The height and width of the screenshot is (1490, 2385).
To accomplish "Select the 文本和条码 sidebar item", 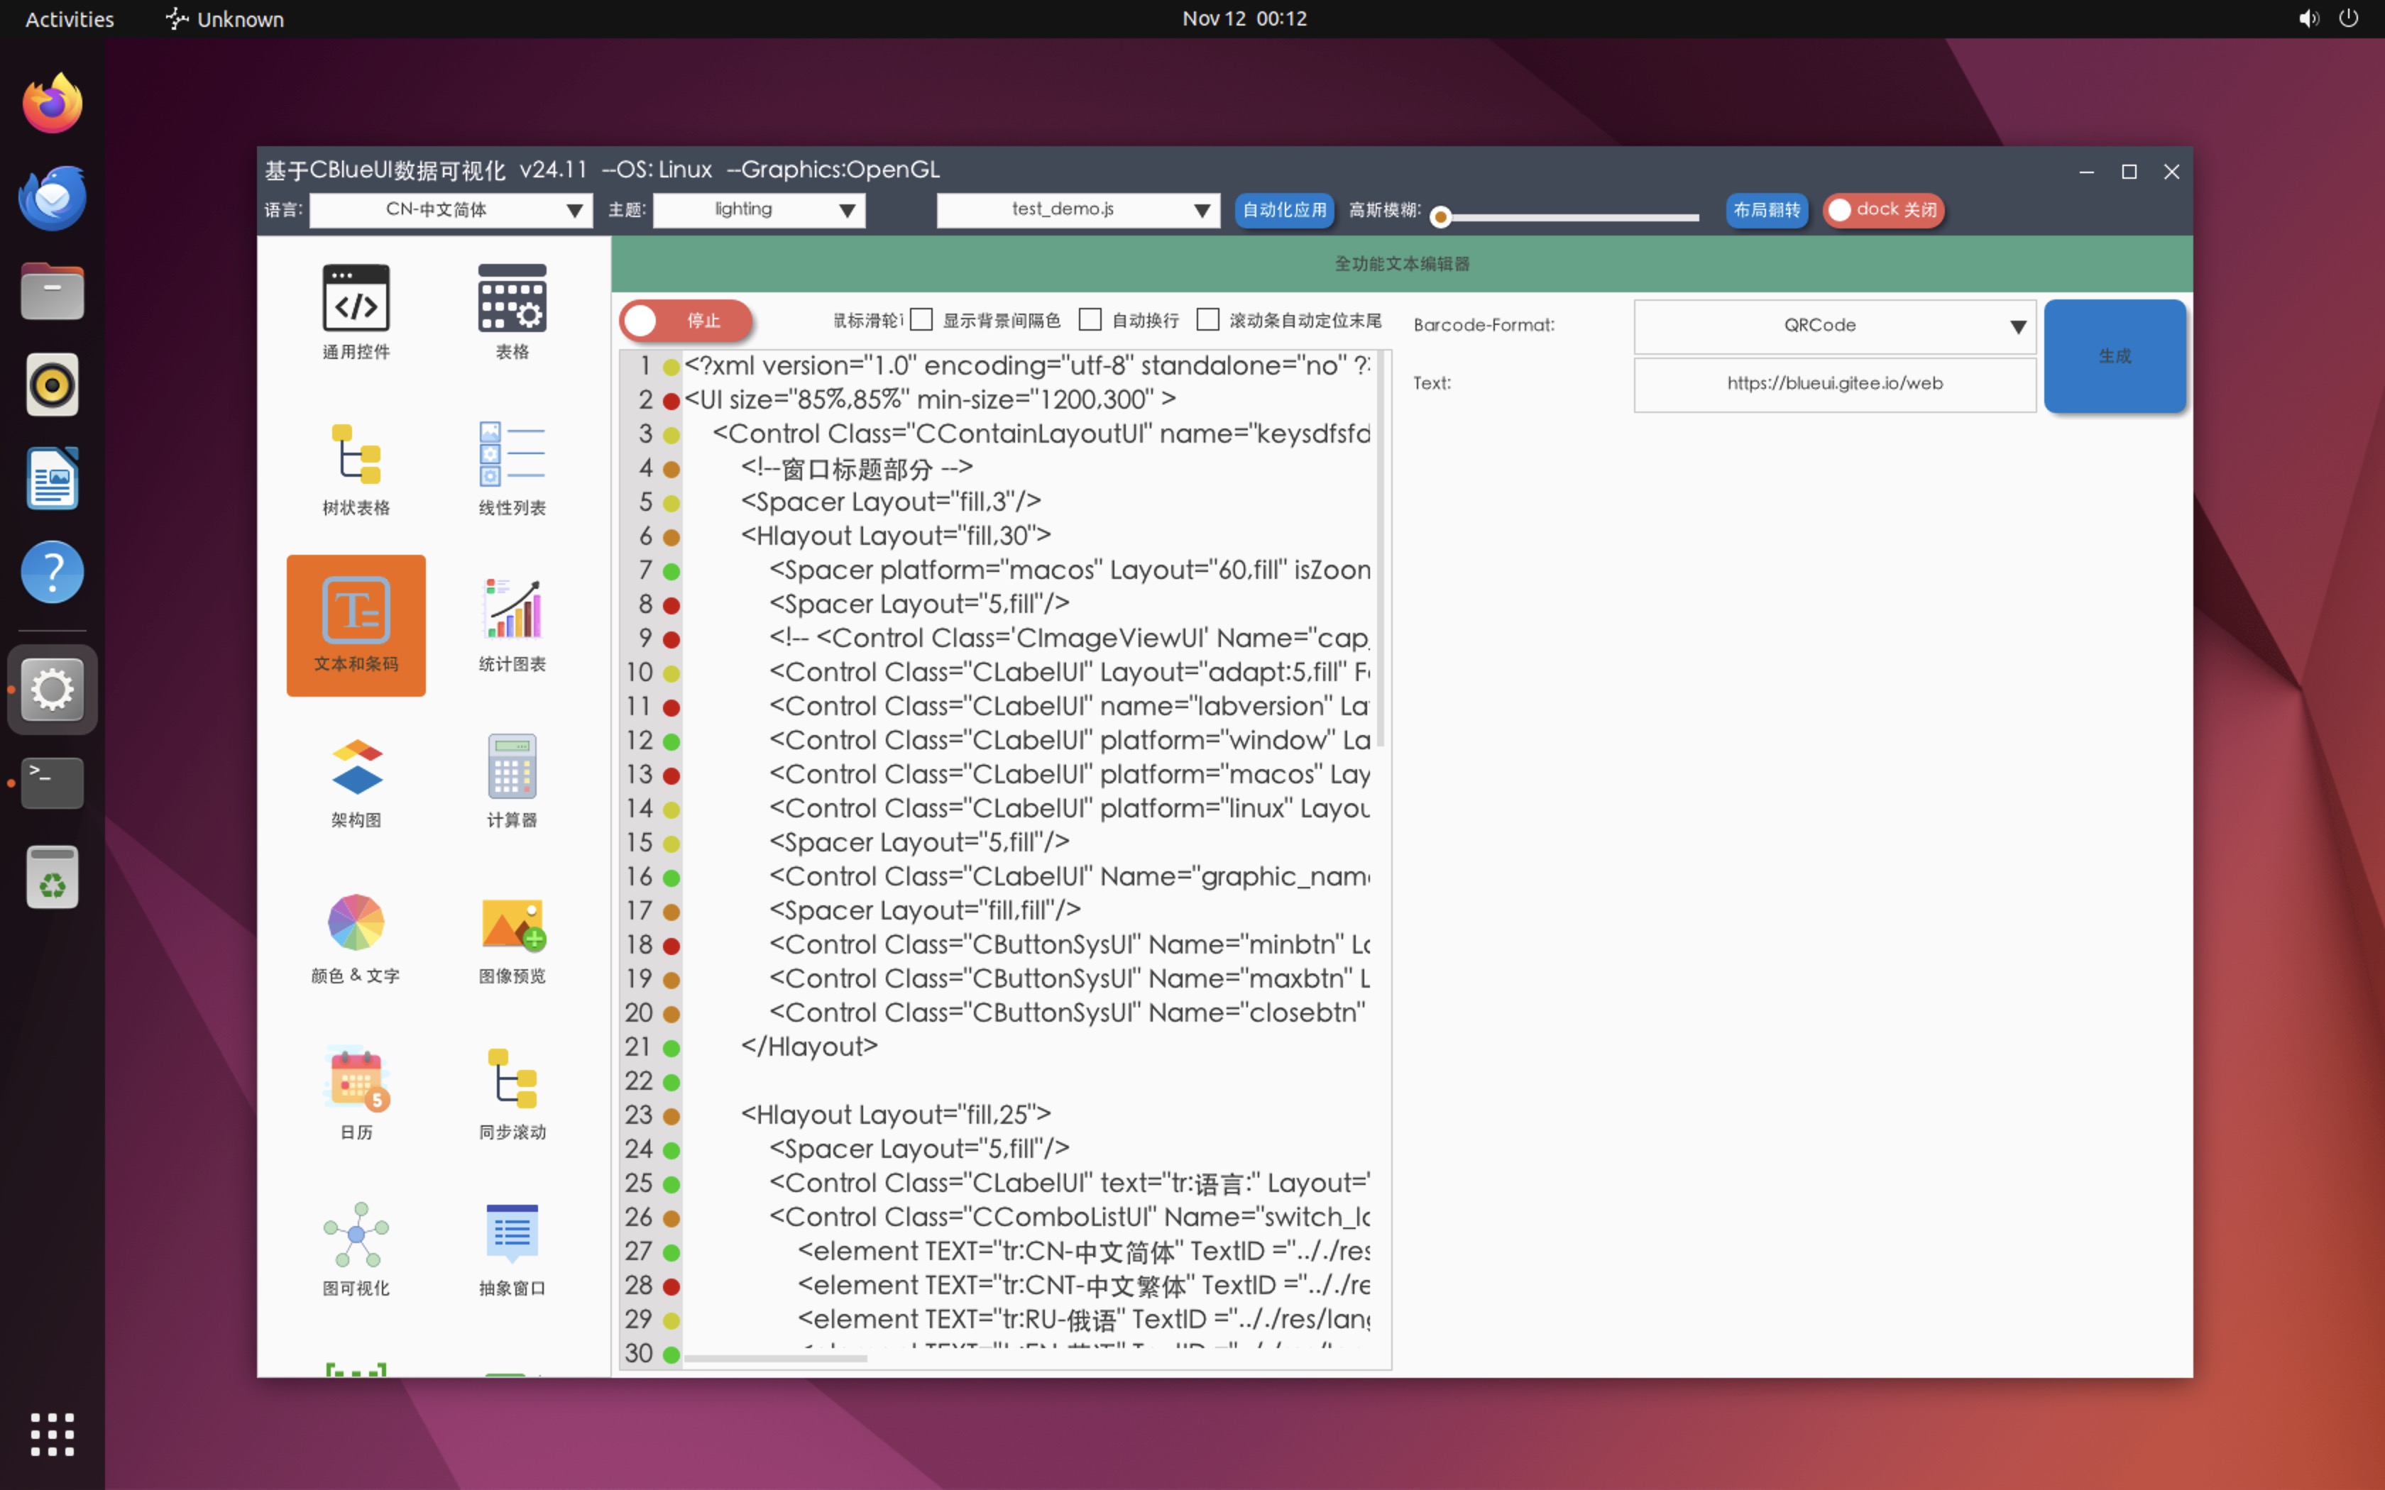I will pos(356,625).
